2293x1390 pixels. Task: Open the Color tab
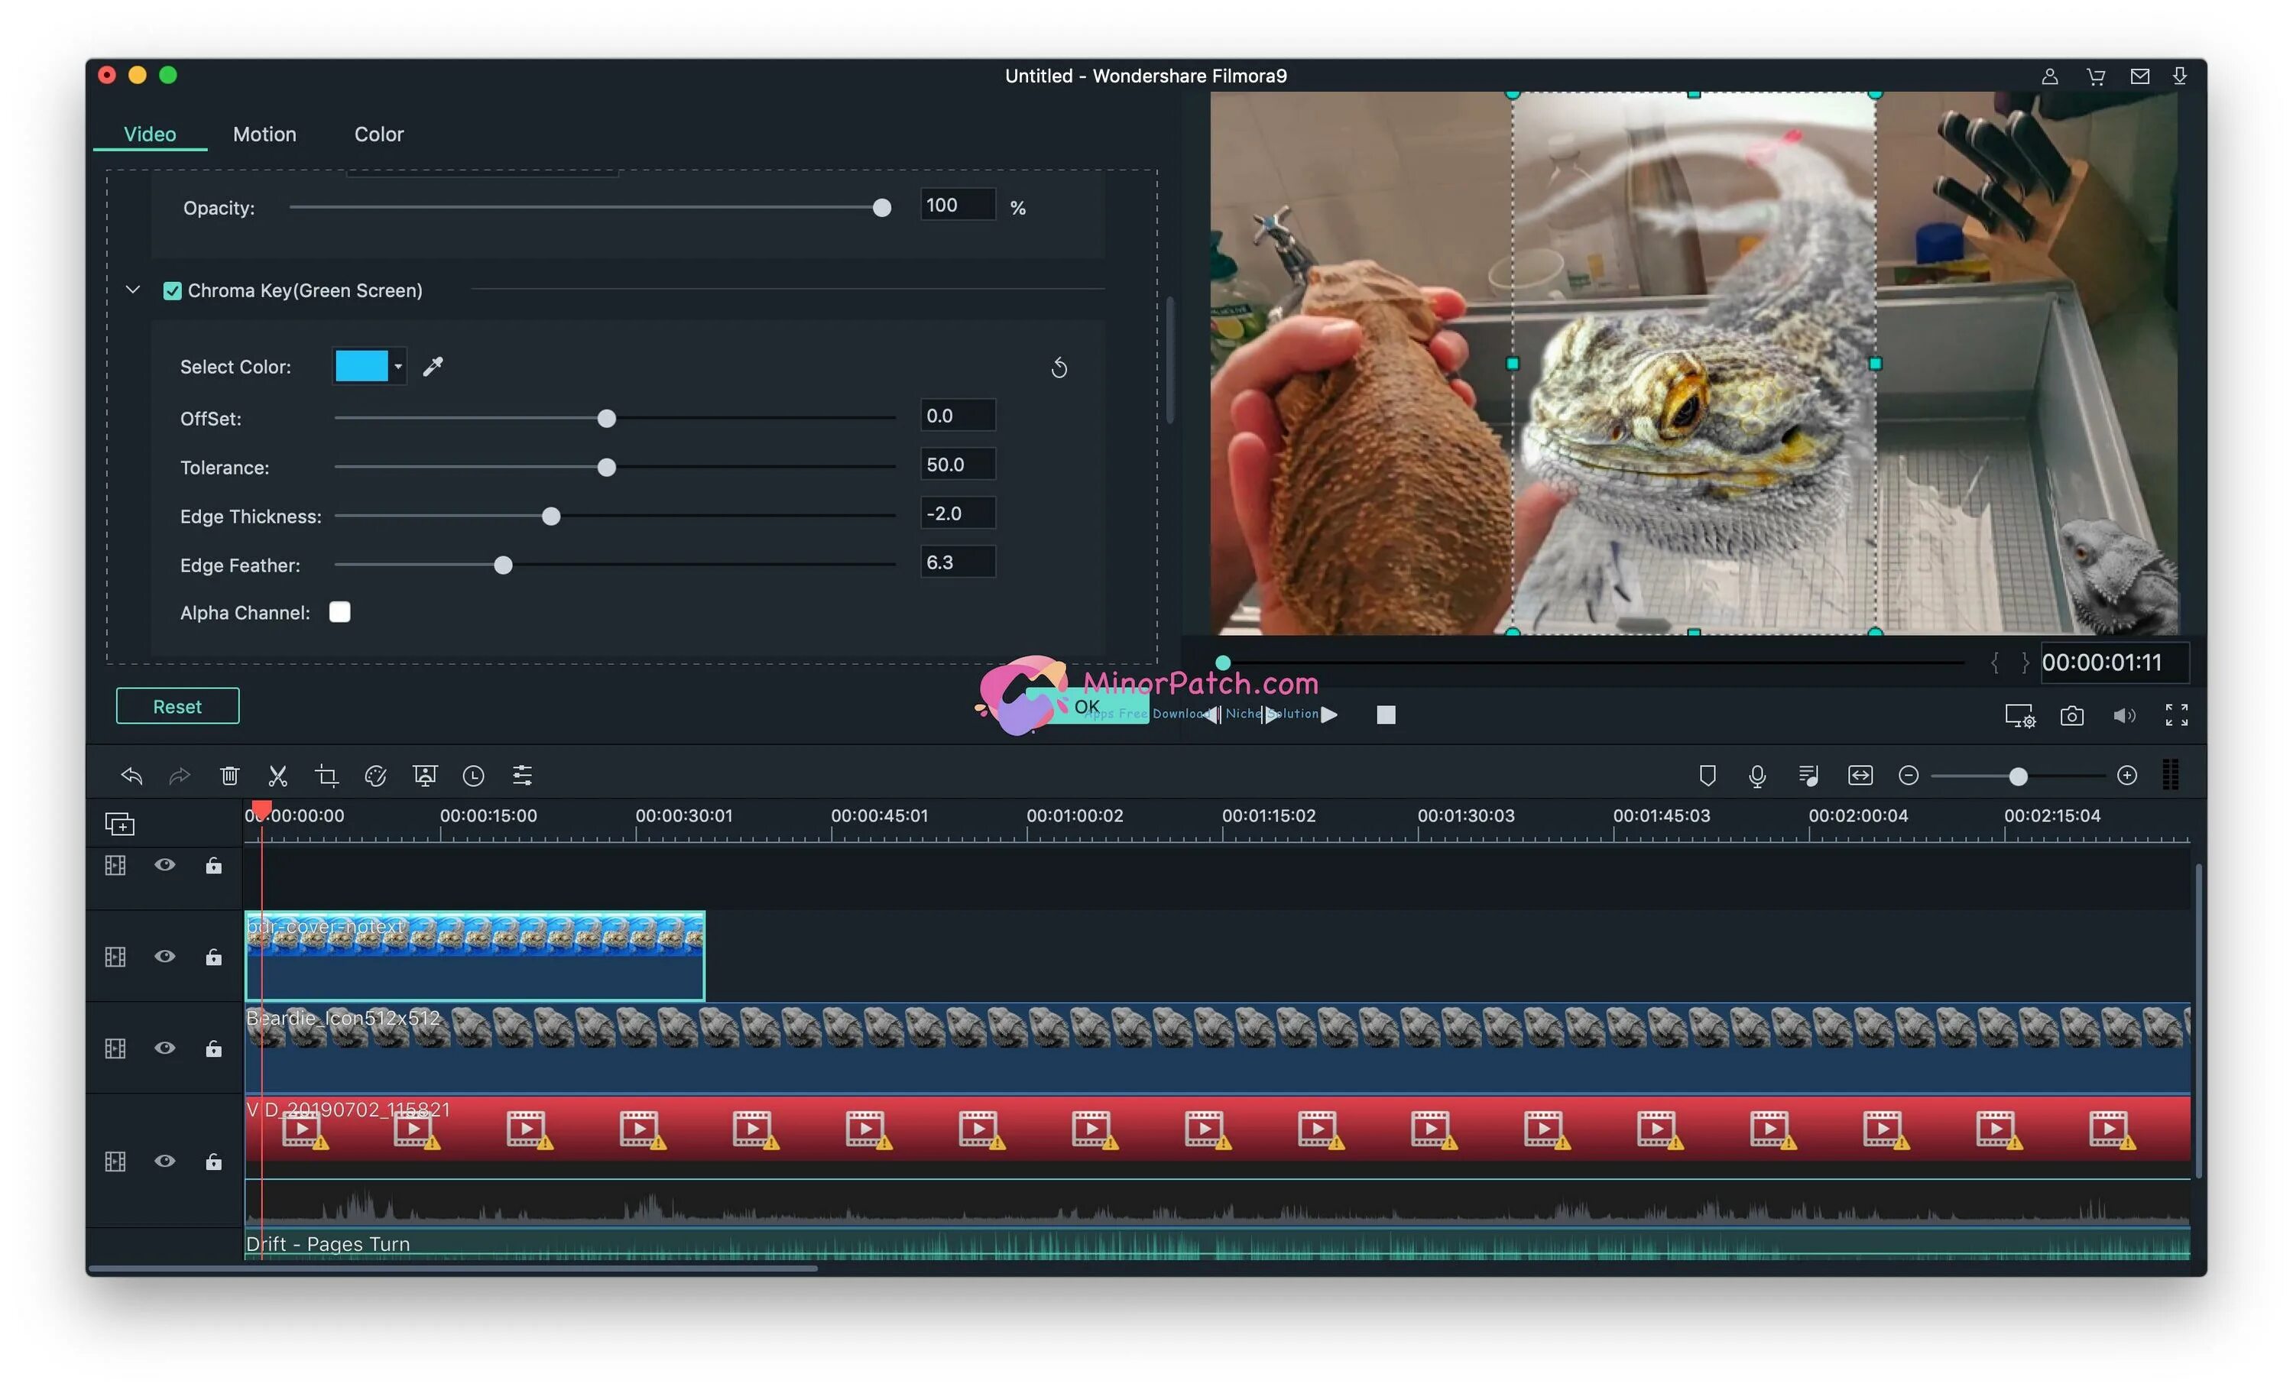point(378,134)
